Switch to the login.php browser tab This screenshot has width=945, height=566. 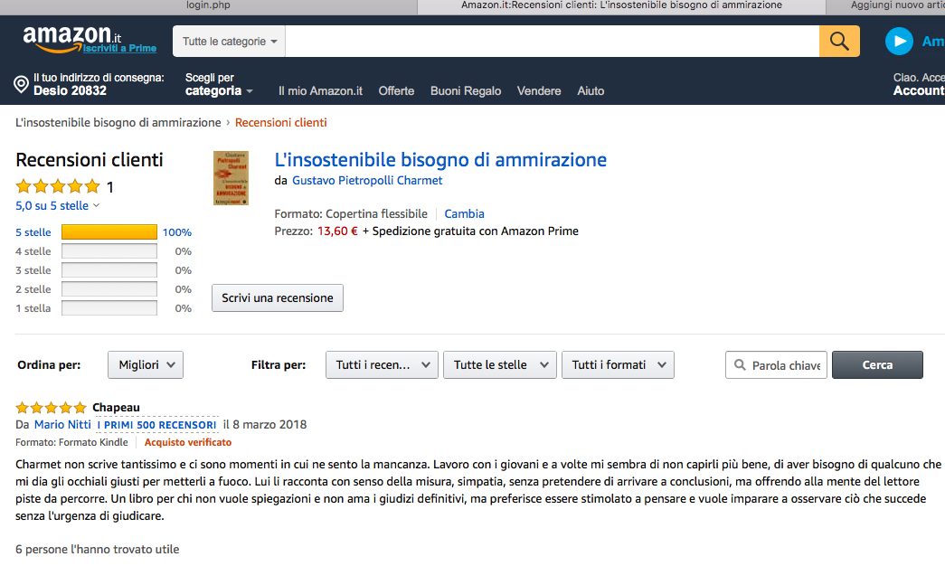pos(208,5)
